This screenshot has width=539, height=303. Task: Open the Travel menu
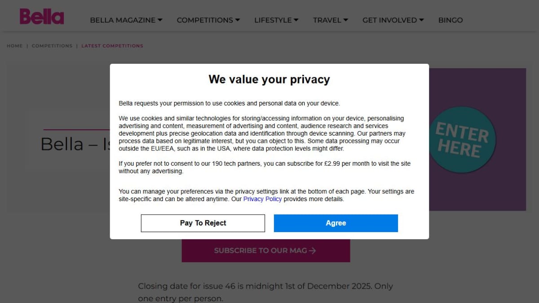pos(331,20)
